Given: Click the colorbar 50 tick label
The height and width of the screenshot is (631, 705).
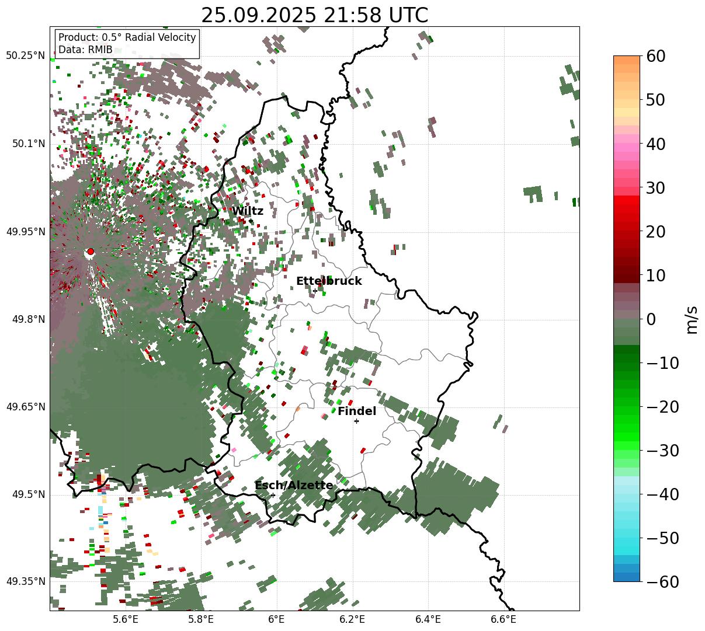Looking at the screenshot, I should pos(655,100).
